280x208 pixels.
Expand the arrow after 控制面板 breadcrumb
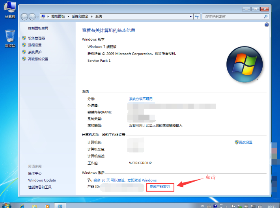click(68, 17)
